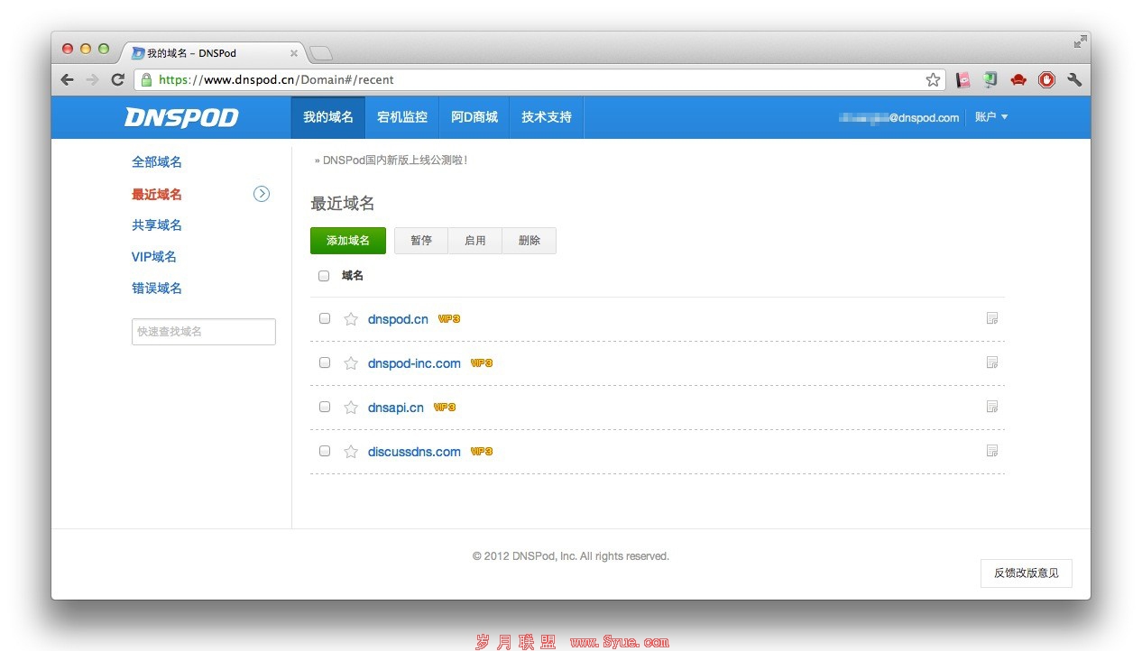Viewport: 1142px width, 651px height.
Task: Reload the page with refresh icon
Action: [x=117, y=79]
